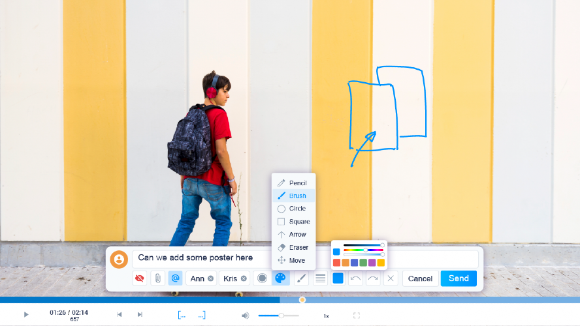Click the orange user avatar
The image size is (580, 326).
119,259
